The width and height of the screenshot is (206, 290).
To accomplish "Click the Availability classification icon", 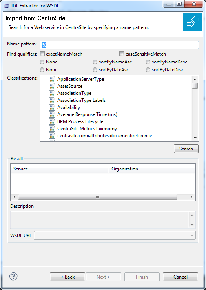I will click(52, 107).
